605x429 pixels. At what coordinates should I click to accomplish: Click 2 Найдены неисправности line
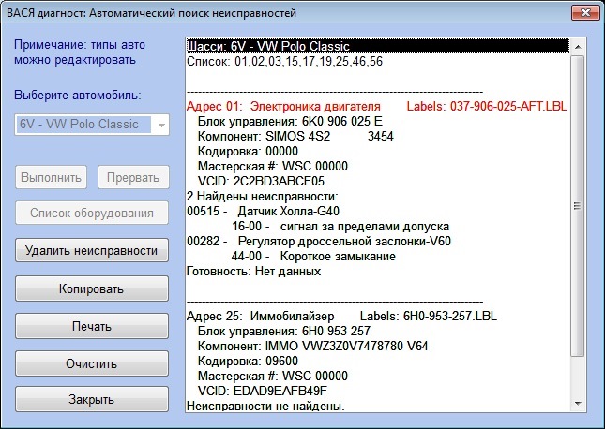(x=263, y=197)
